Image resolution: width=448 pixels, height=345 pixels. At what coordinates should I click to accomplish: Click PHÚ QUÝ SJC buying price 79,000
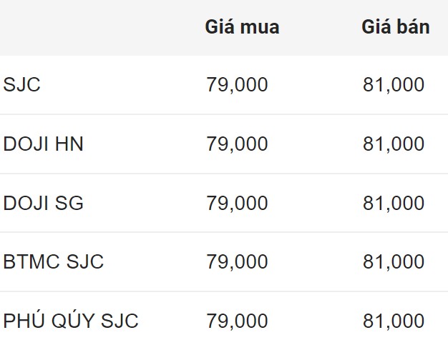coord(237,321)
